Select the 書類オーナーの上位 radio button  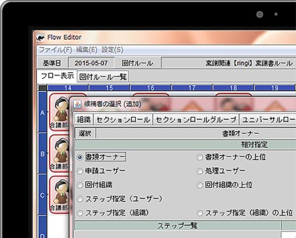pos(199,158)
